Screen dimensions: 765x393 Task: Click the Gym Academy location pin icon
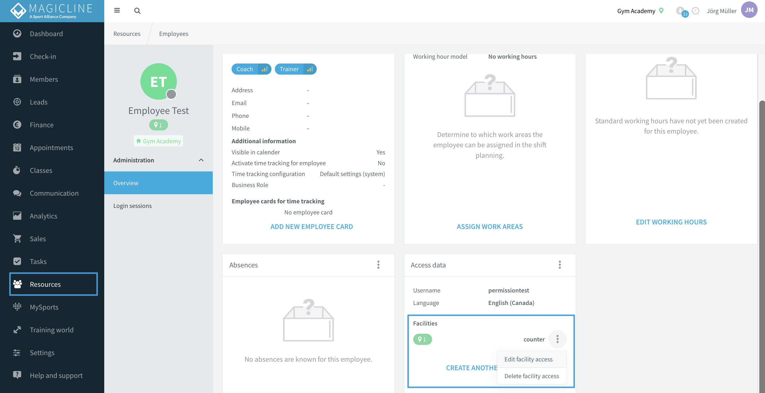click(661, 11)
